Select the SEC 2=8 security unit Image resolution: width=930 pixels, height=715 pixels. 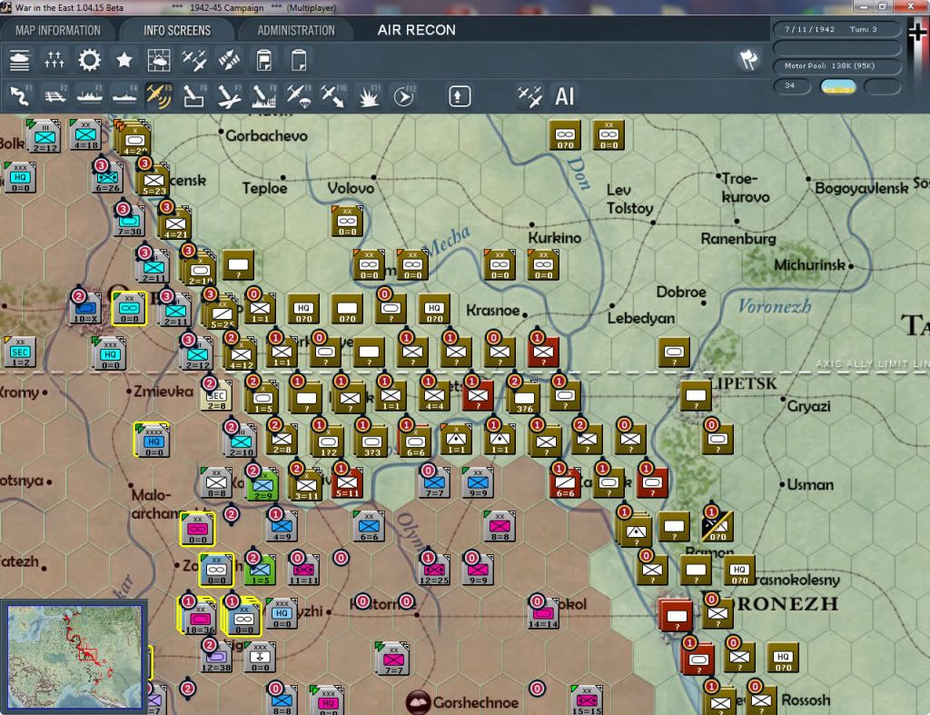tap(216, 395)
